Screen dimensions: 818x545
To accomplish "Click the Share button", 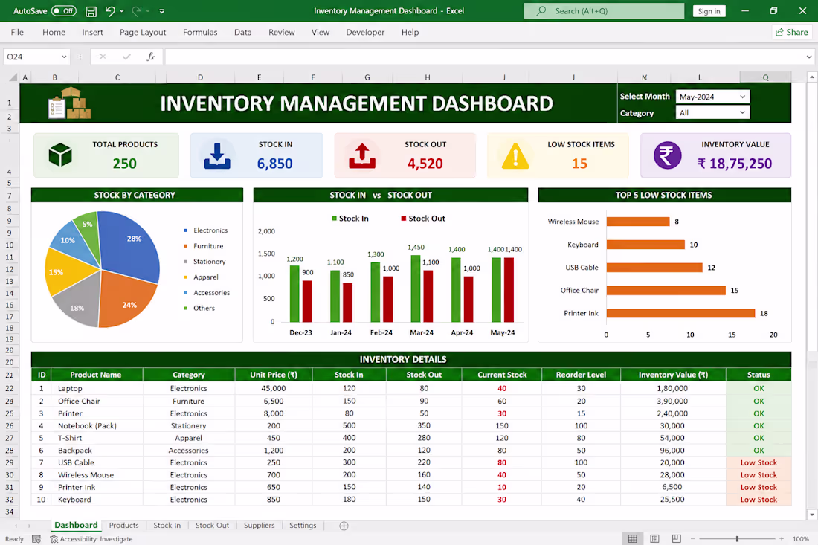I will click(x=791, y=32).
